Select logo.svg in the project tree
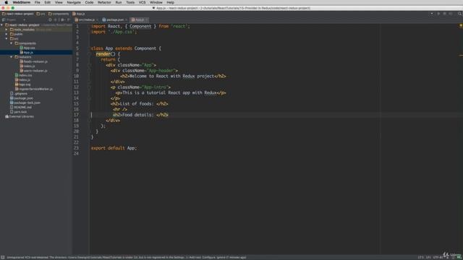463x260 pixels. (x=22, y=84)
